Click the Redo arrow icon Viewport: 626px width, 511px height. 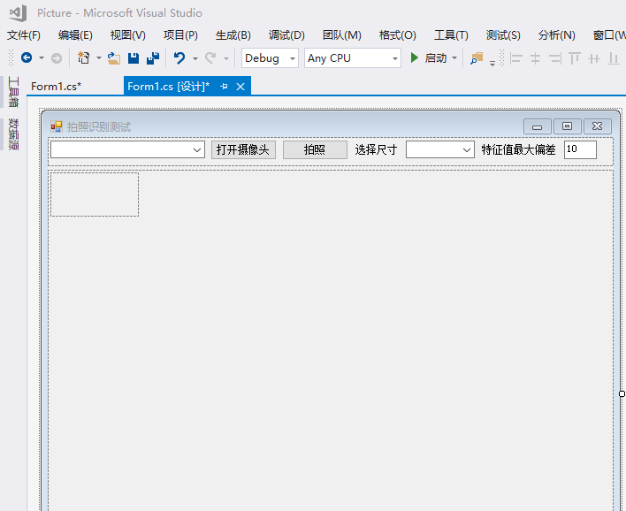(210, 58)
